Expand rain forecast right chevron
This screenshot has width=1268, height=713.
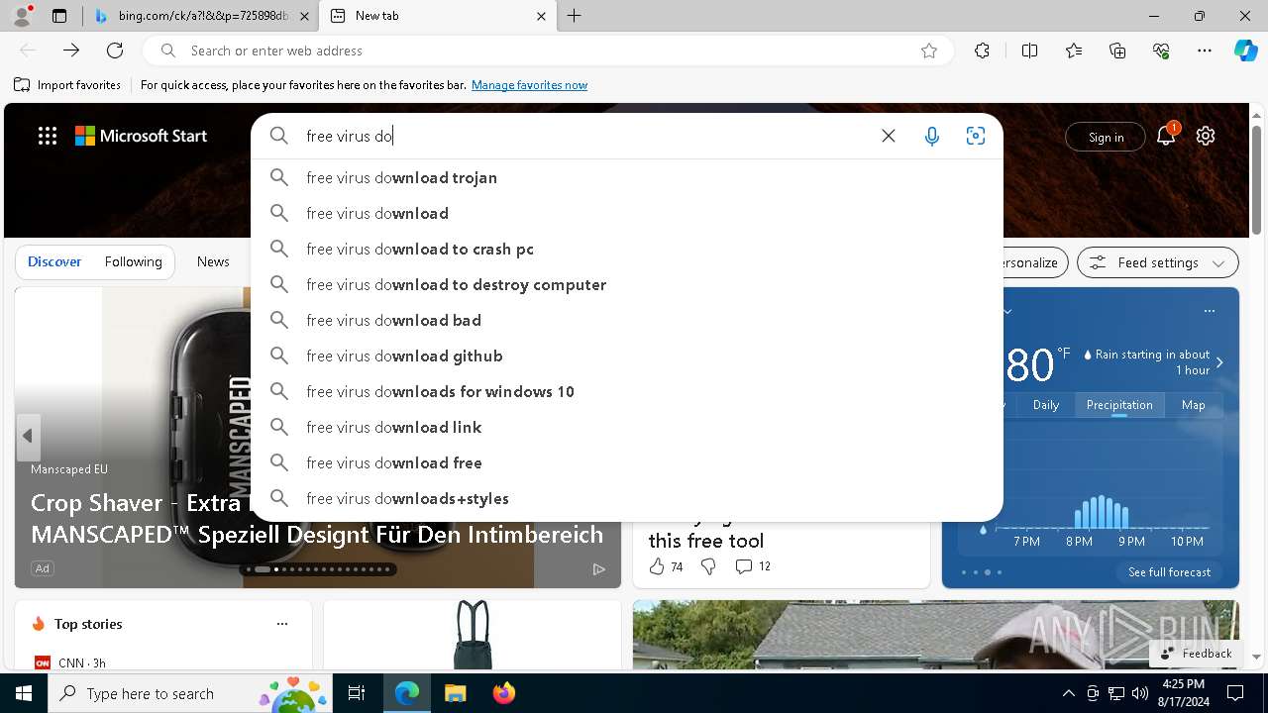[x=1219, y=362]
